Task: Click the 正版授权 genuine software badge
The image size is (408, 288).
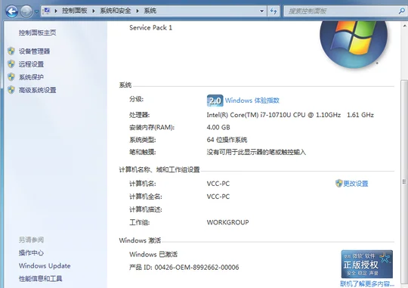Action: coord(367,264)
